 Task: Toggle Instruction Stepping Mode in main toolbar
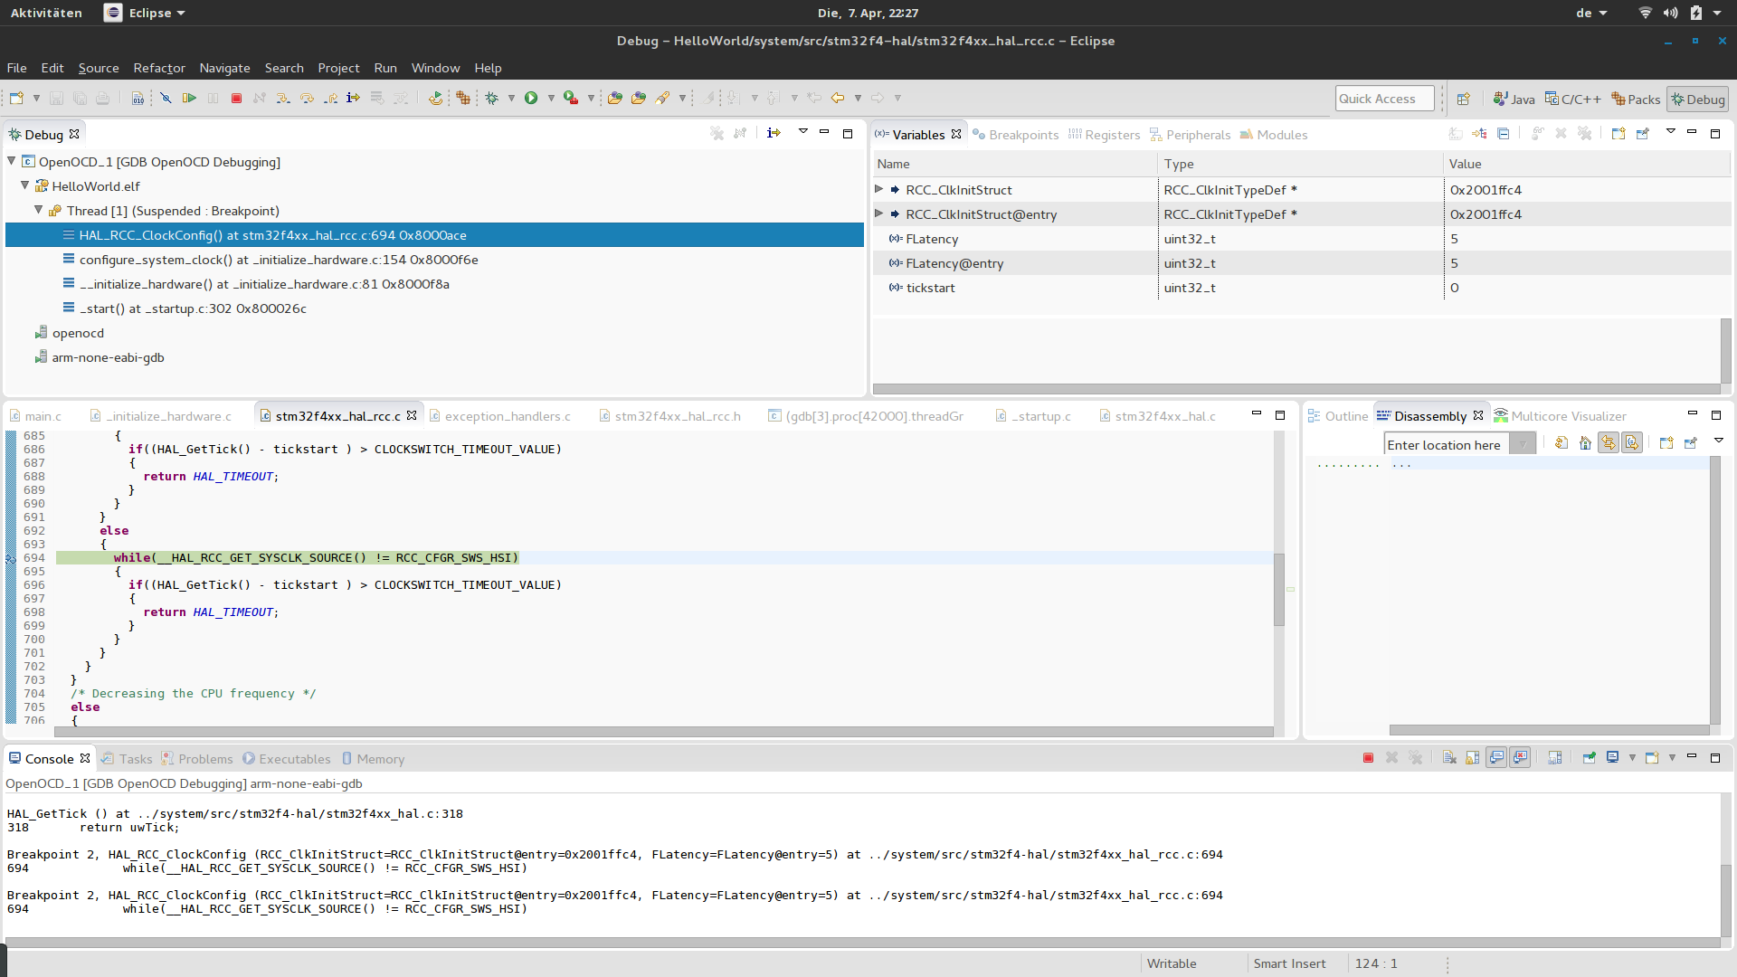click(x=353, y=98)
